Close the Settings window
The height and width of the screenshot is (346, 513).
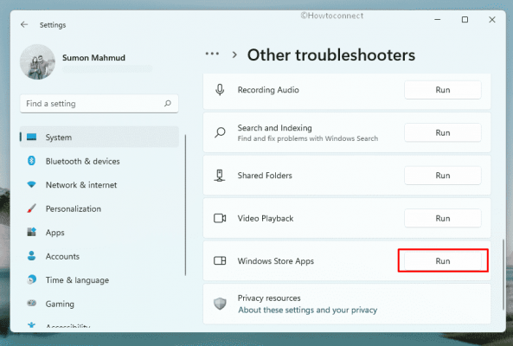(492, 20)
